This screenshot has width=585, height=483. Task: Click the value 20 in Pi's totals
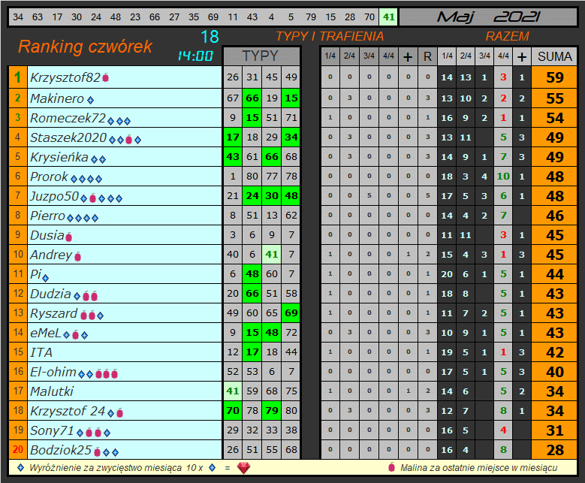click(x=447, y=274)
